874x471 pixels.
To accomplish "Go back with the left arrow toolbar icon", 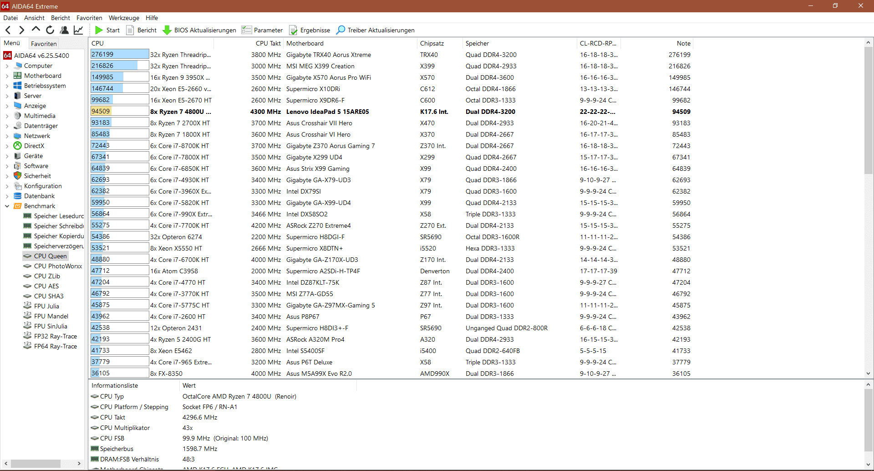I will [x=8, y=30].
